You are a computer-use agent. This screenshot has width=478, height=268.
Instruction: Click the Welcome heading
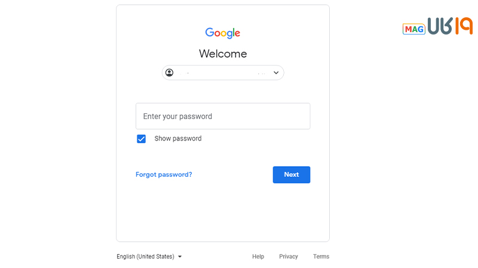(222, 54)
